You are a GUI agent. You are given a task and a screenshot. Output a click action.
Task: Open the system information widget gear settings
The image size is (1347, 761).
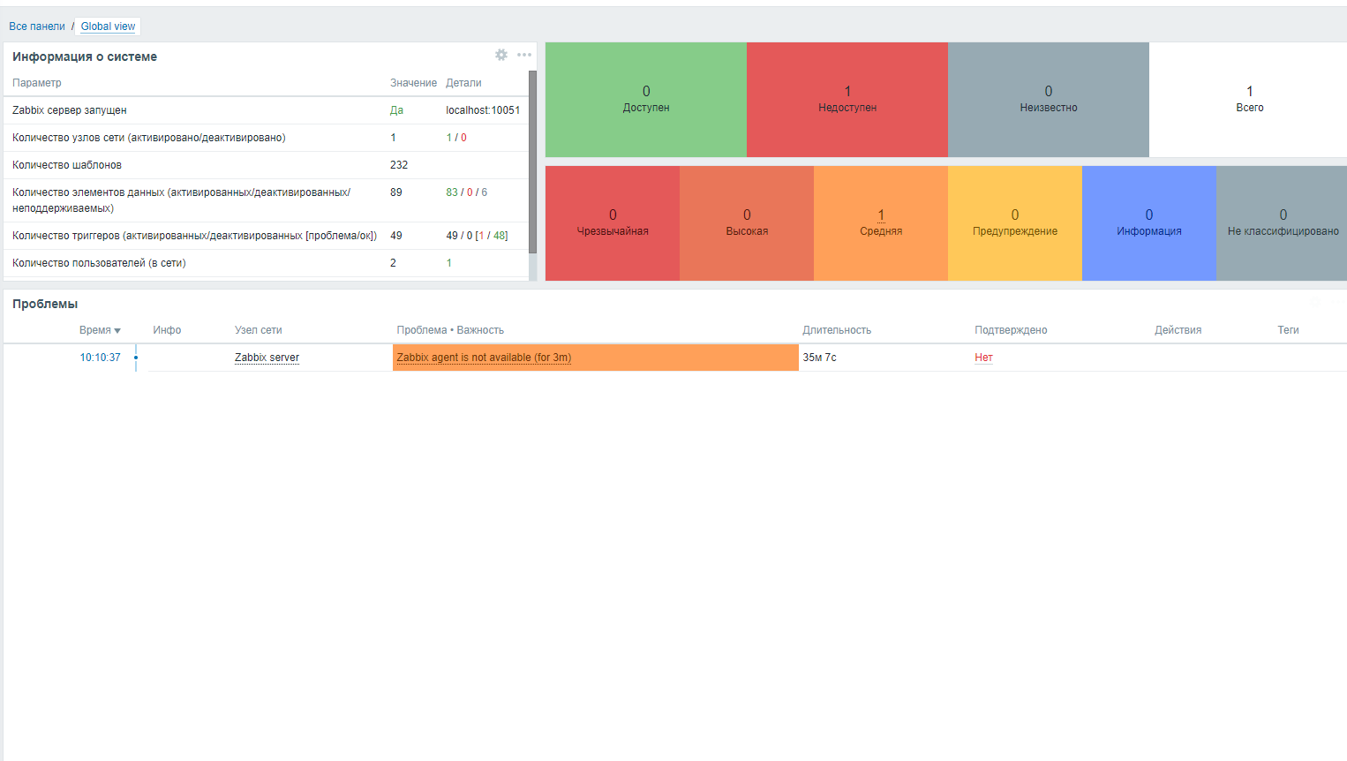click(501, 55)
